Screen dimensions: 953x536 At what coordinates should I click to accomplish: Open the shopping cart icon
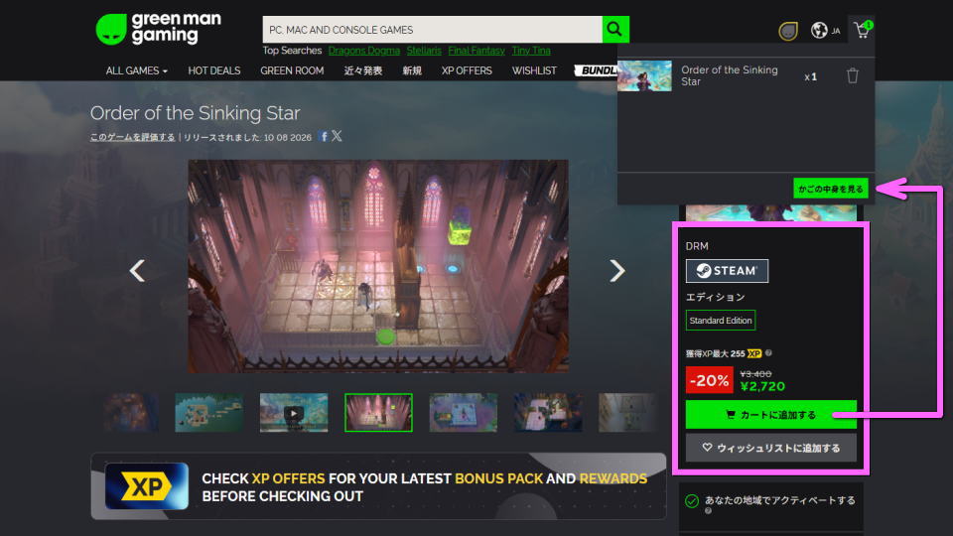pyautogui.click(x=862, y=30)
